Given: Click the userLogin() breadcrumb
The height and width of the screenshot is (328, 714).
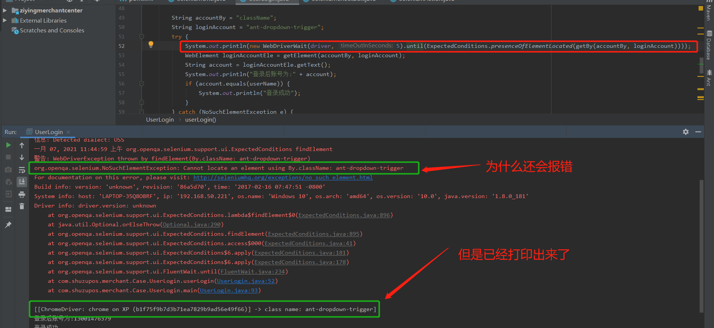Looking at the screenshot, I should point(201,120).
